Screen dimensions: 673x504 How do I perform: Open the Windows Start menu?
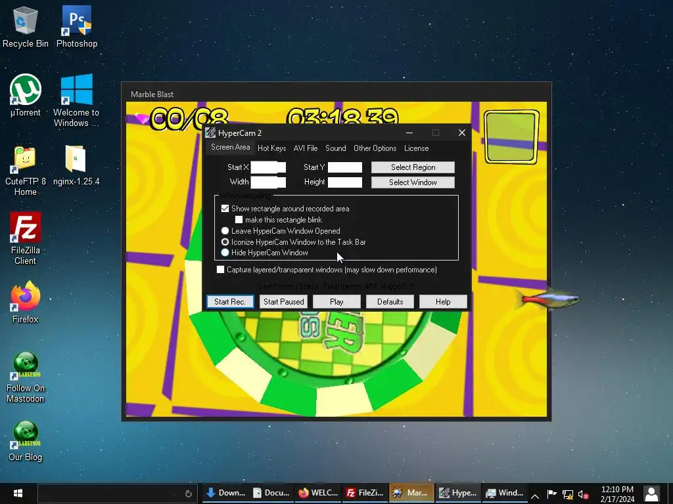pyautogui.click(x=18, y=493)
